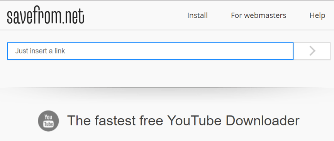
Task: Click the placeholder text Just insert a link
Action: pos(40,51)
